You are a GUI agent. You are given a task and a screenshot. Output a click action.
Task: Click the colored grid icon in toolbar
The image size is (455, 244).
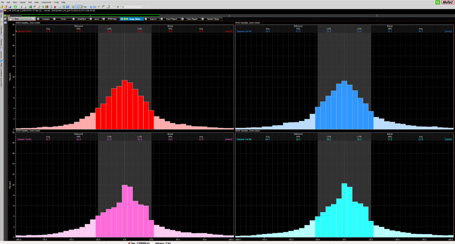tap(73, 7)
